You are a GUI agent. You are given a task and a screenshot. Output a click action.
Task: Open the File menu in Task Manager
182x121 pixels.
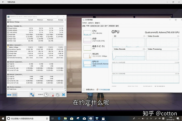[x=85, y=23]
